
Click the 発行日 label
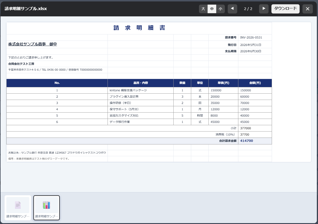pyautogui.click(x=232, y=45)
